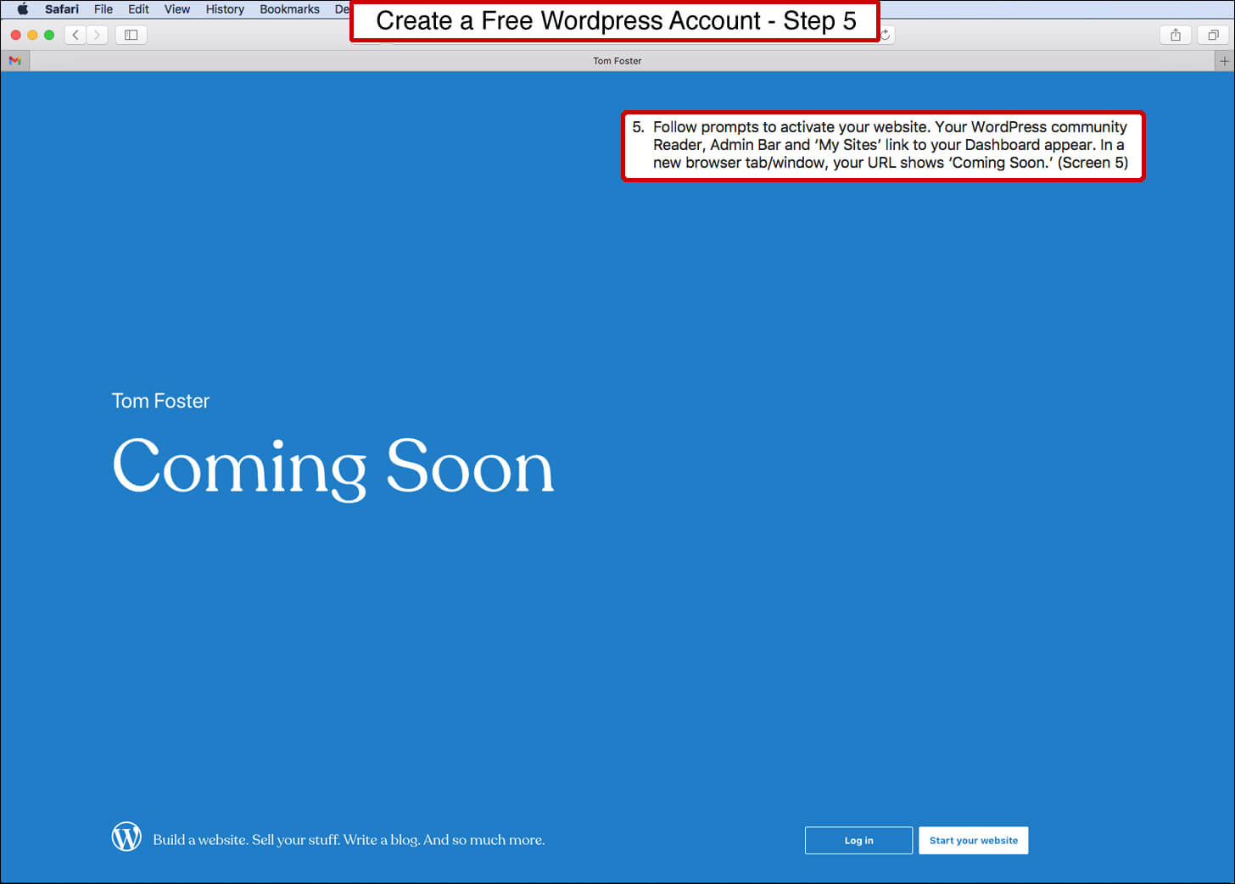Go back using Safari's back arrow
The height and width of the screenshot is (884, 1235).
[75, 35]
